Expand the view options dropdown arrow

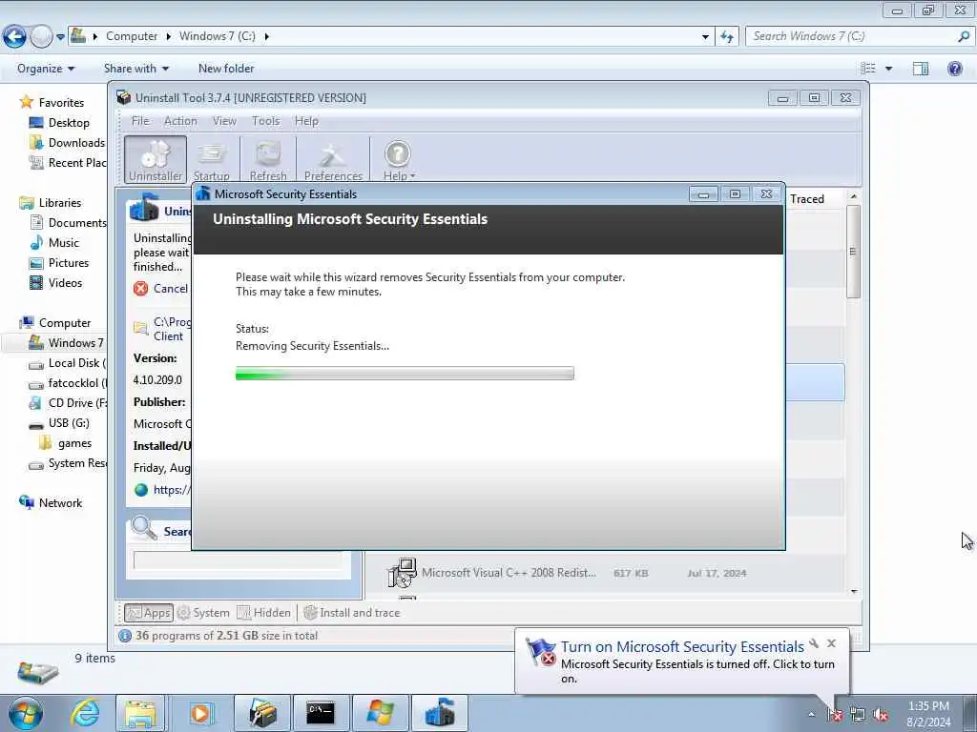(x=888, y=69)
